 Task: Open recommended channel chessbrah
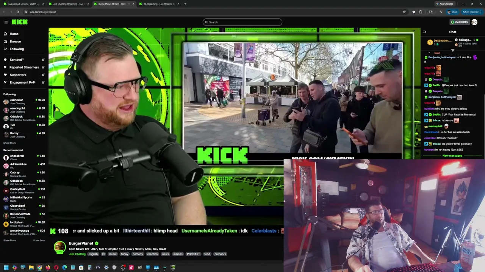24,157
